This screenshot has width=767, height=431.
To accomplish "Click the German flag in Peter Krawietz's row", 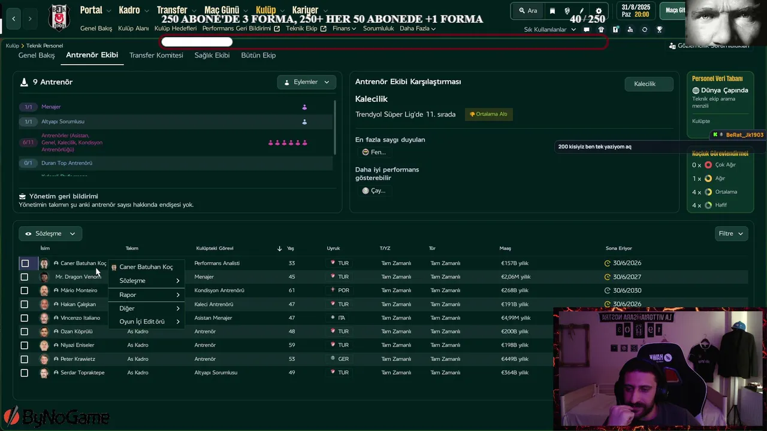I will (x=333, y=359).
